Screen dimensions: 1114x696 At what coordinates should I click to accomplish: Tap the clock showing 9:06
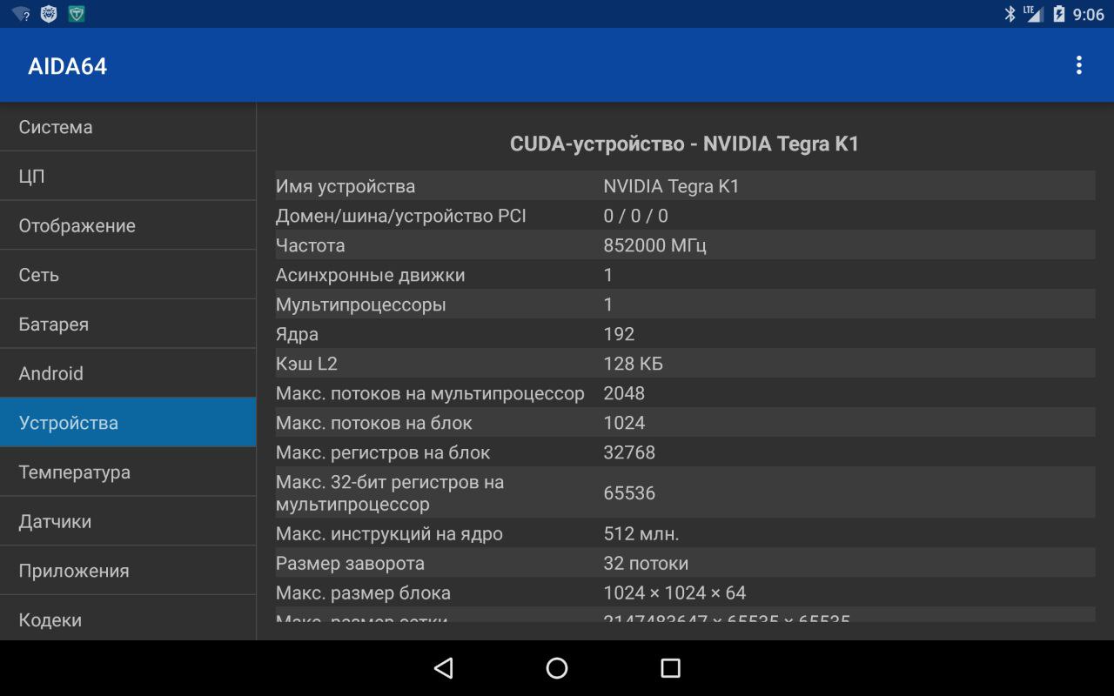click(1089, 14)
